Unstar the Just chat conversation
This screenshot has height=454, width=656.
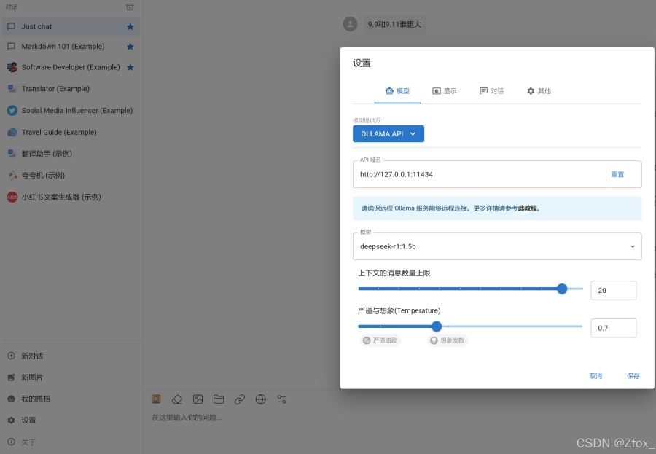pyautogui.click(x=130, y=26)
